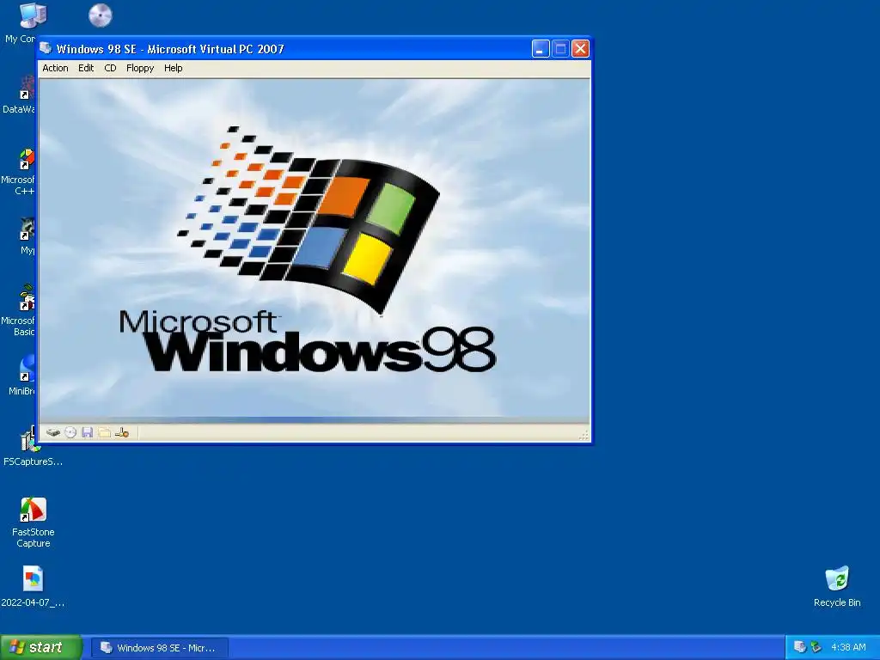Click the Windows 98 SE taskbar button

(x=159, y=648)
